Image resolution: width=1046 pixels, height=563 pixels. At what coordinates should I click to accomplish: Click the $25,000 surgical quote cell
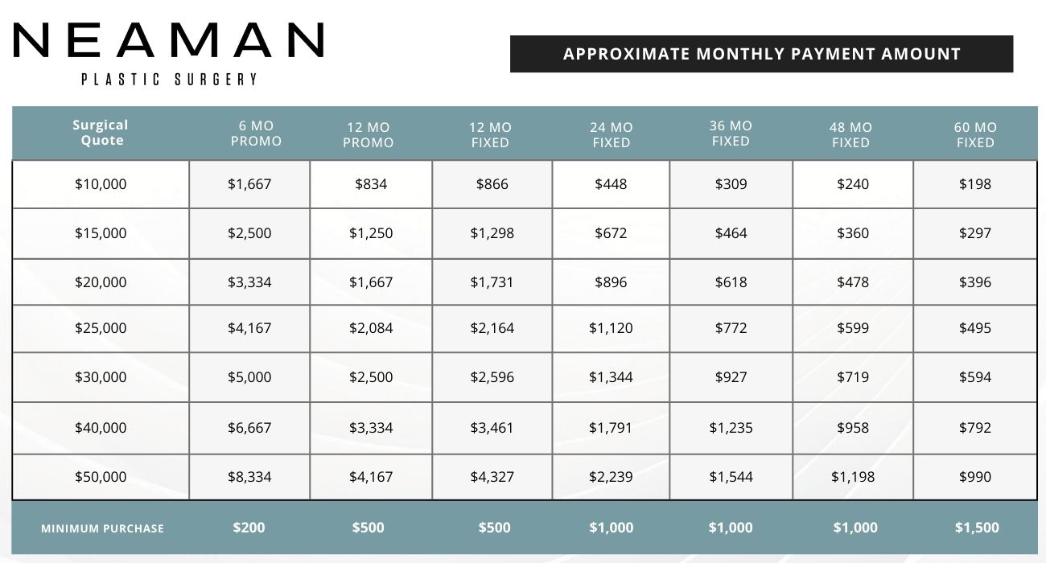point(101,328)
